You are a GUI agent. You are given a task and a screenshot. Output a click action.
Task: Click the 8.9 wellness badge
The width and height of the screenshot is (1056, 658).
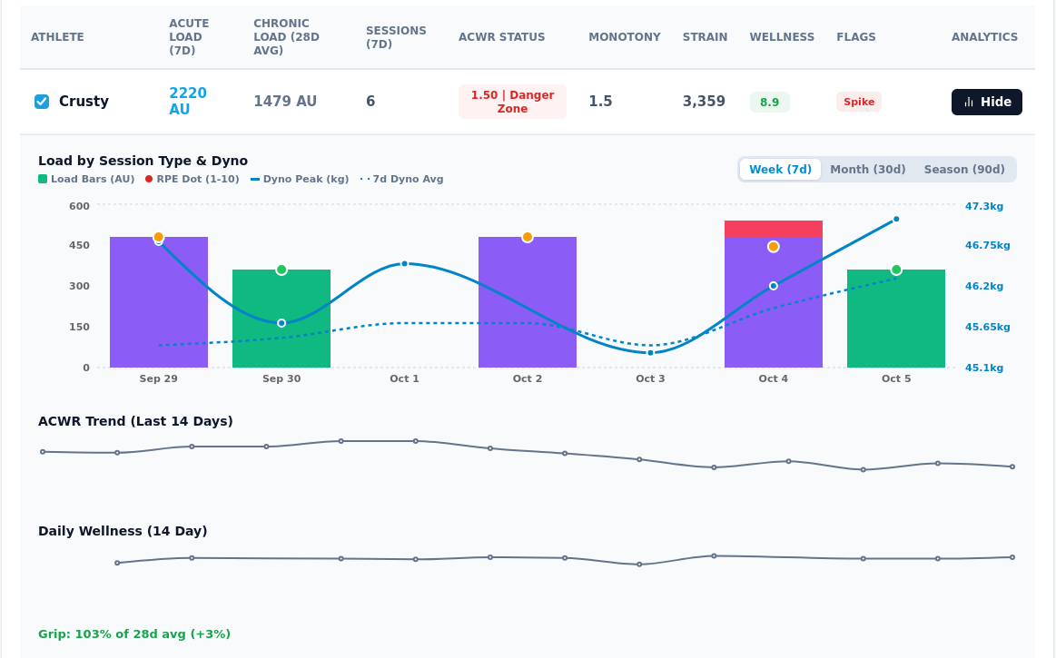click(769, 102)
